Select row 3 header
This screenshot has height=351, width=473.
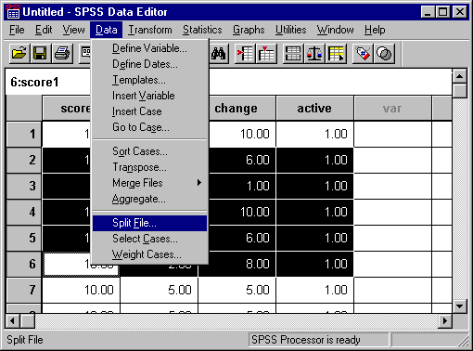(x=24, y=186)
